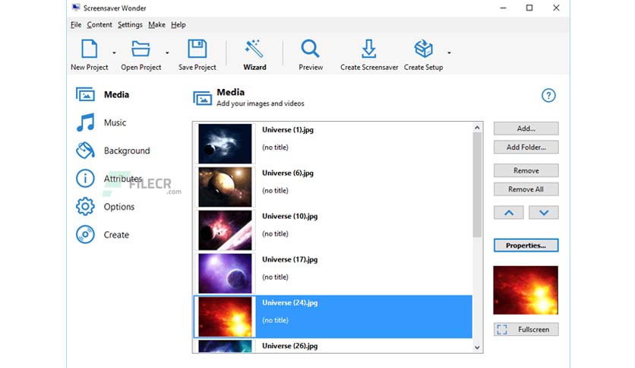Open the Make menu
Screen dimensions: 635x368
[156, 25]
